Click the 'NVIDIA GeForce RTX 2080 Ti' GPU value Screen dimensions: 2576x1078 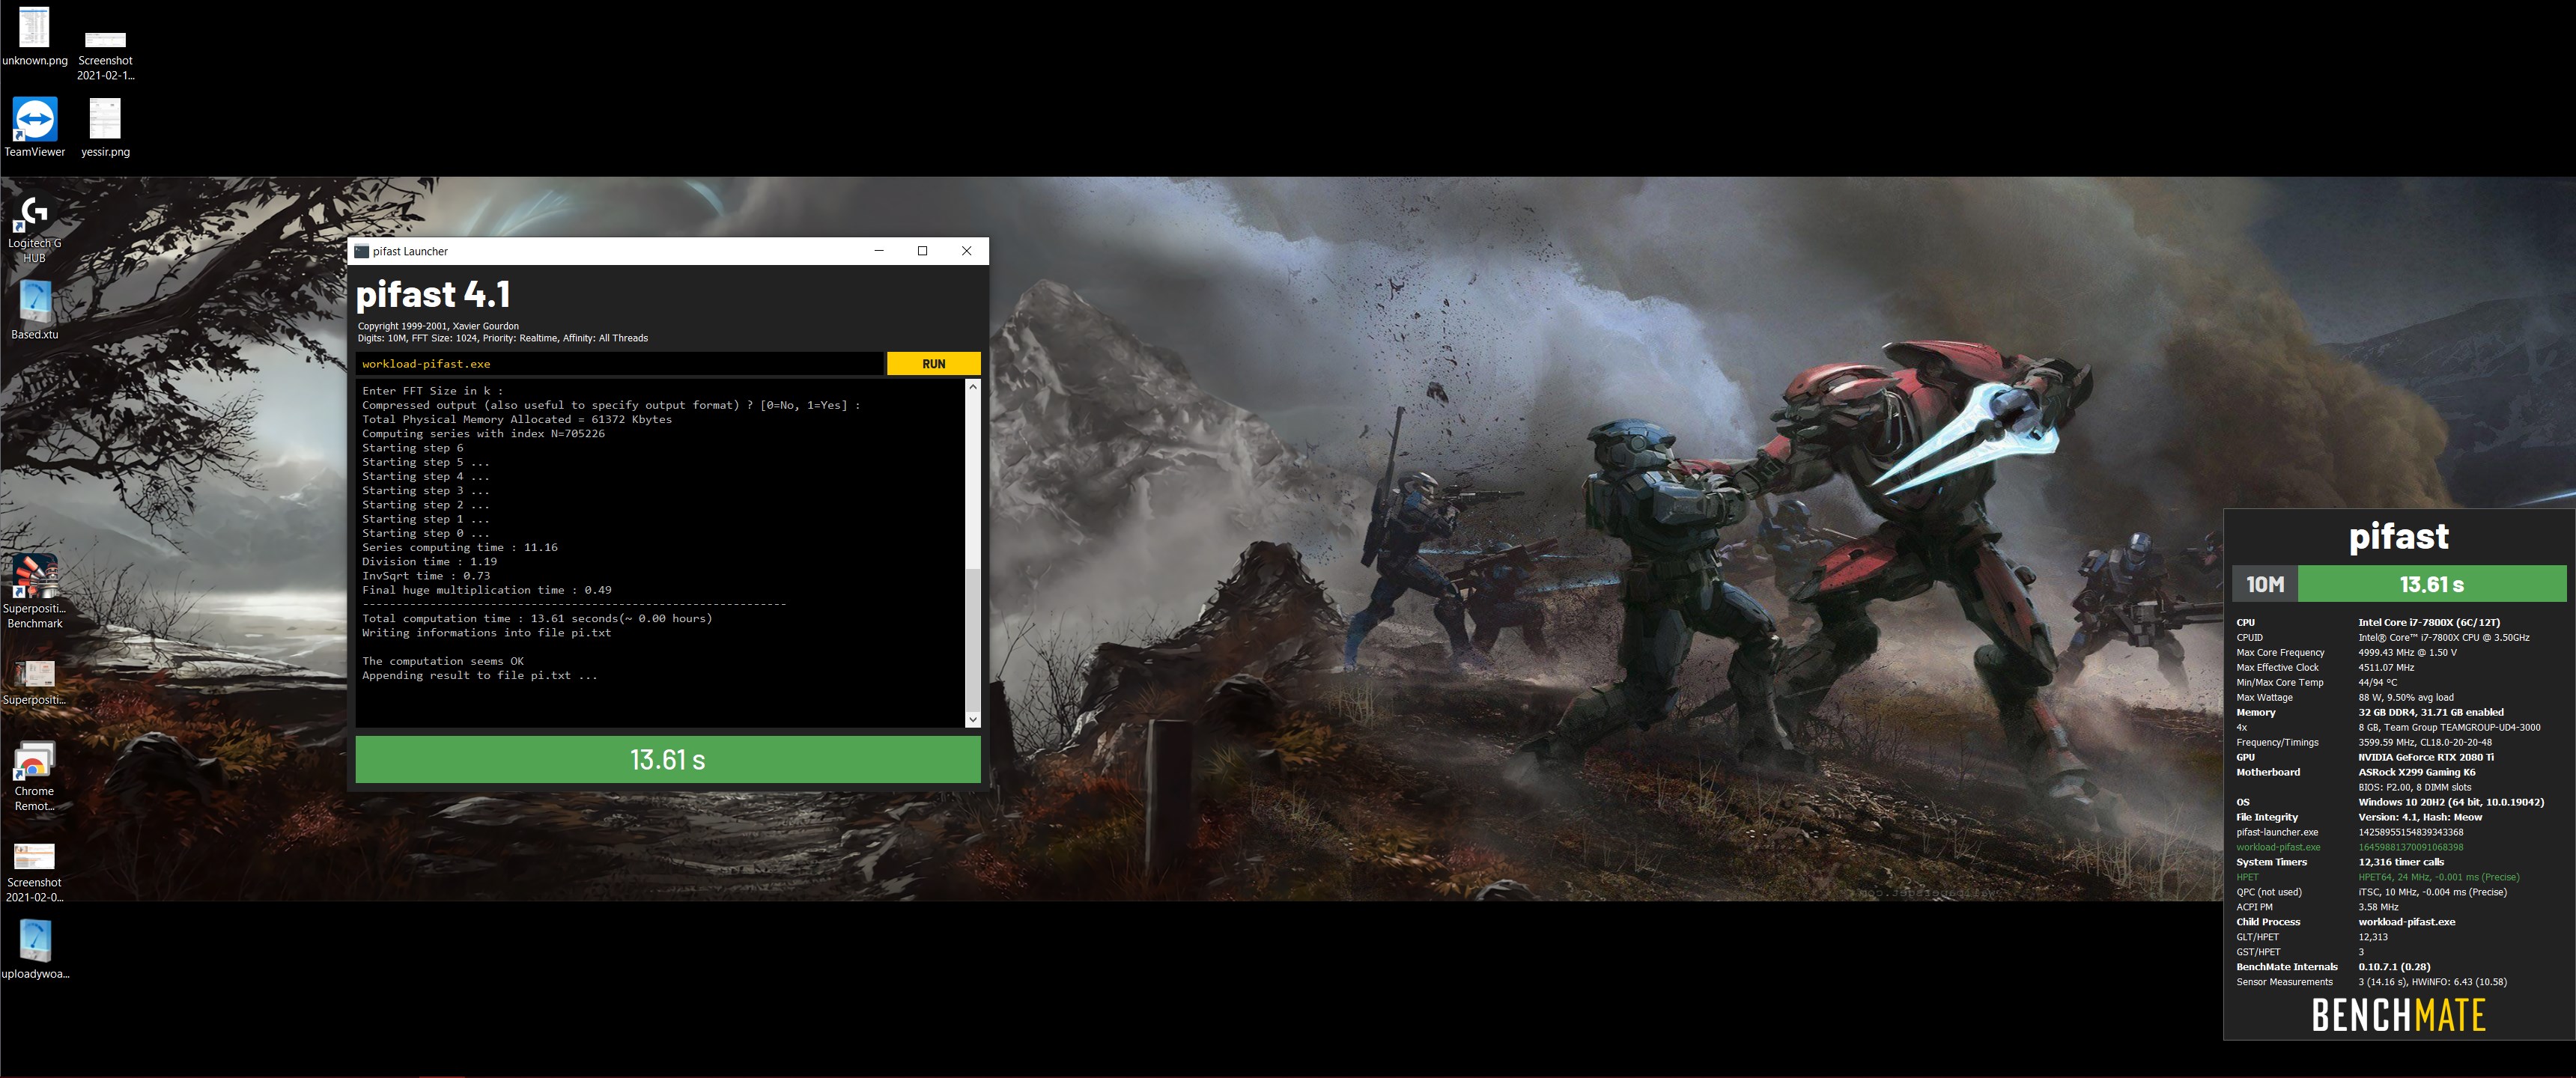pyautogui.click(x=2426, y=758)
